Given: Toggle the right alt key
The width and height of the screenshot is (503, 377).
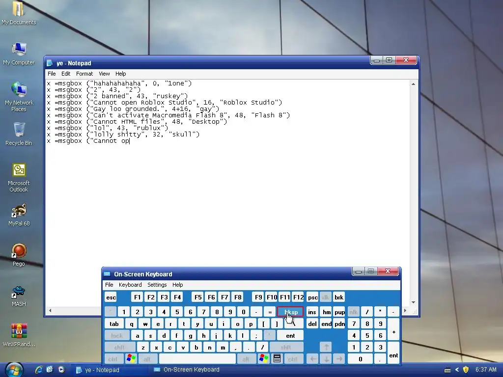Looking at the screenshot, I should (247, 359).
